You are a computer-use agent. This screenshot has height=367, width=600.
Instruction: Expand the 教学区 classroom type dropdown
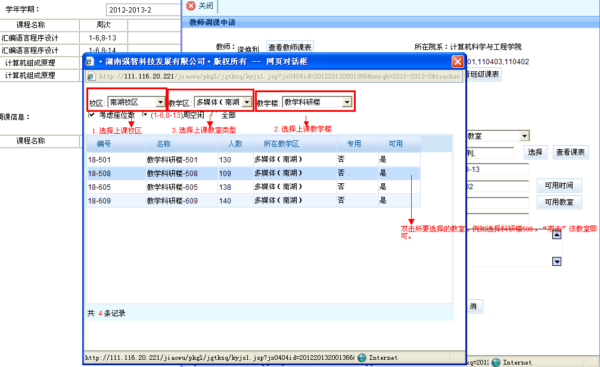tap(246, 102)
